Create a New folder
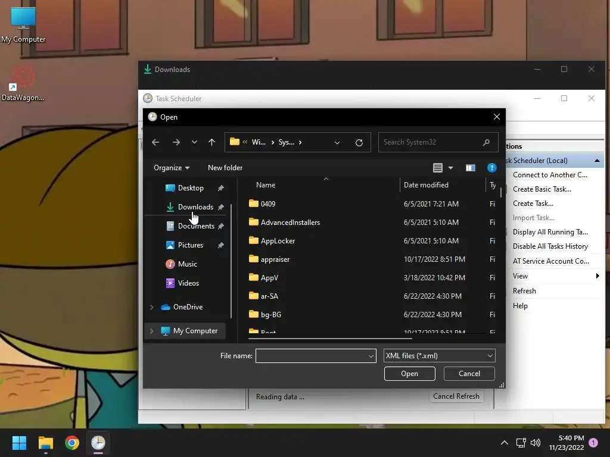This screenshot has width=610, height=457. pyautogui.click(x=225, y=168)
